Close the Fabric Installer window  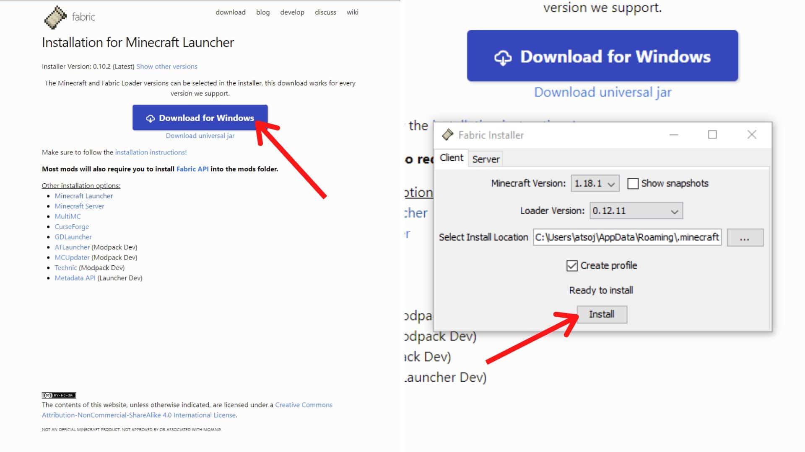pos(752,134)
